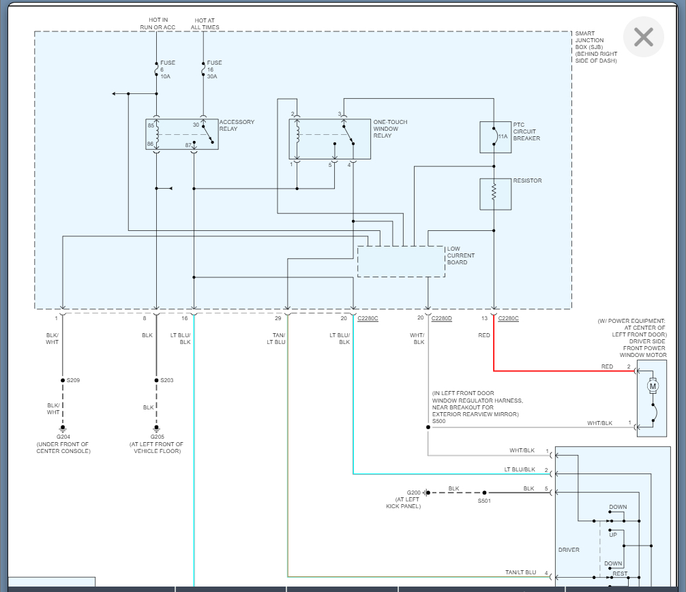Click the front power window motor symbol
This screenshot has height=592, width=686.
click(x=652, y=387)
